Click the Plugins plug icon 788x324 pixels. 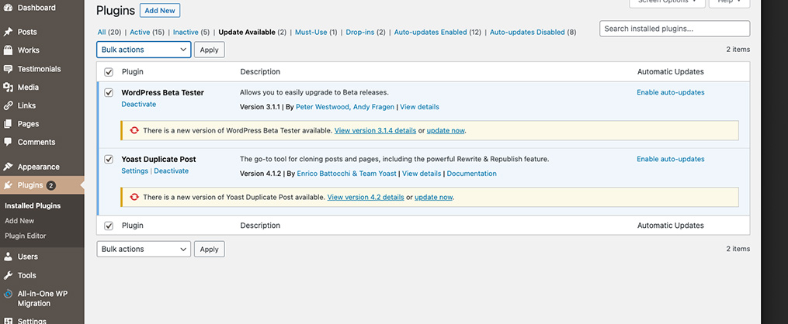click(x=8, y=185)
